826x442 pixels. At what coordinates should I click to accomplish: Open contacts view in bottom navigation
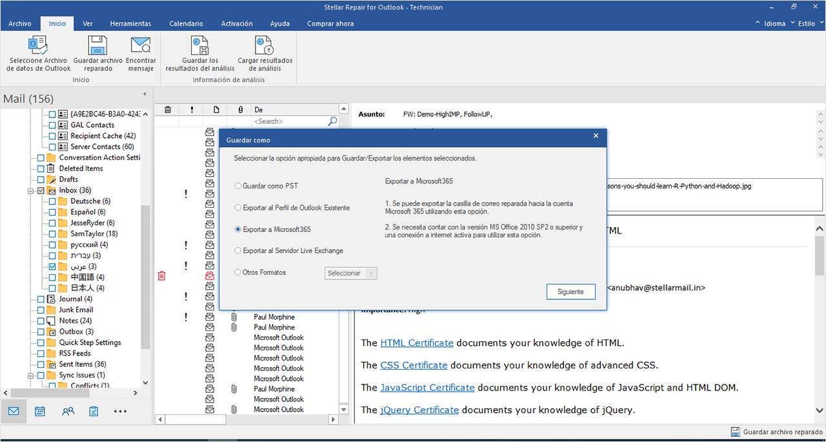pyautogui.click(x=68, y=411)
